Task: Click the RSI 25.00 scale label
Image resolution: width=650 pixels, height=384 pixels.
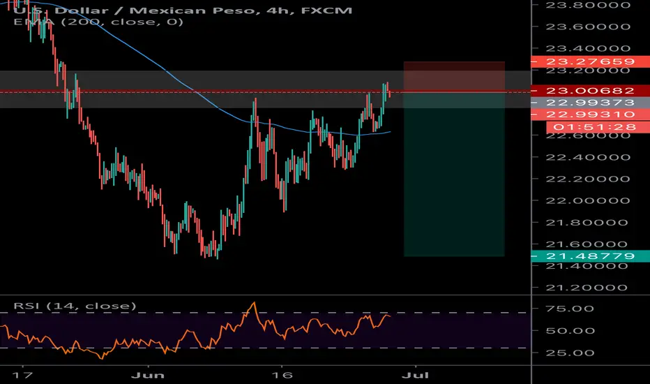Action: (570, 353)
